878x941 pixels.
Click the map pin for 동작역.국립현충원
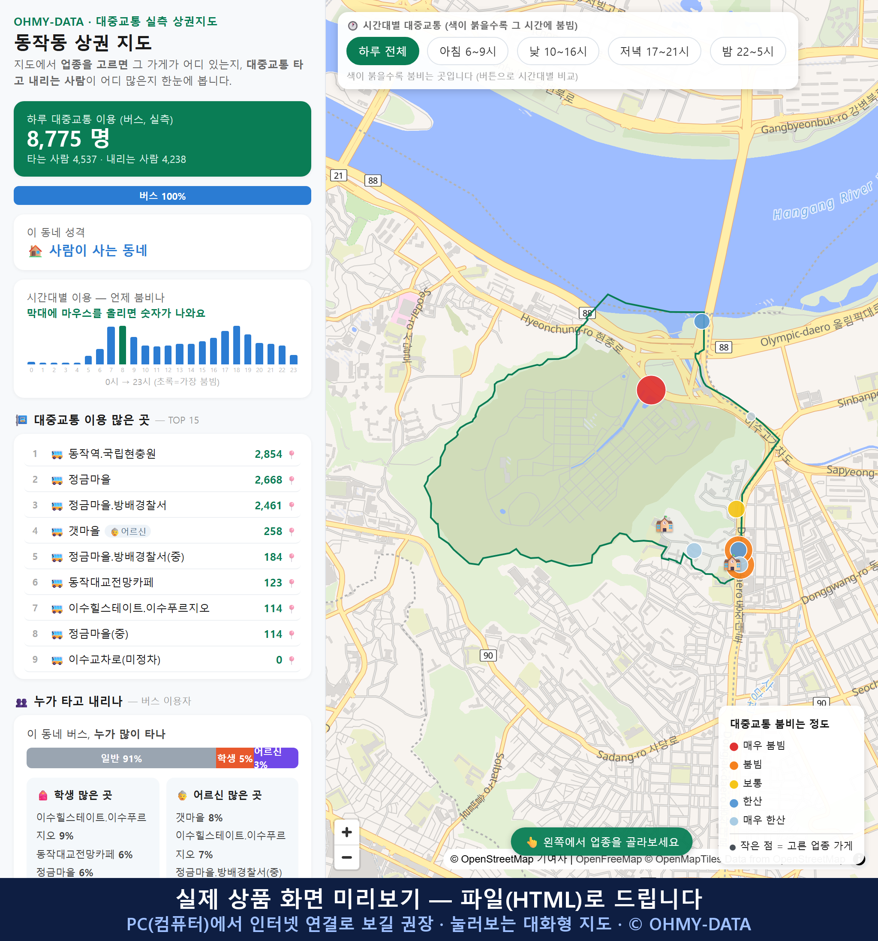[x=292, y=454]
